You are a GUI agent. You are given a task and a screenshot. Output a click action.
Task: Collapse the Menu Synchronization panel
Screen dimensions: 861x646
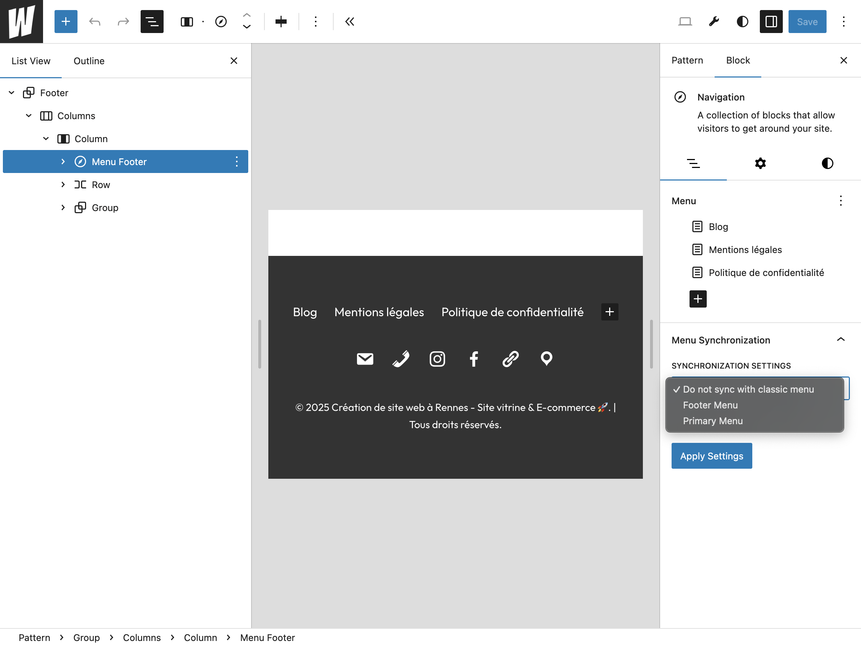[840, 340]
